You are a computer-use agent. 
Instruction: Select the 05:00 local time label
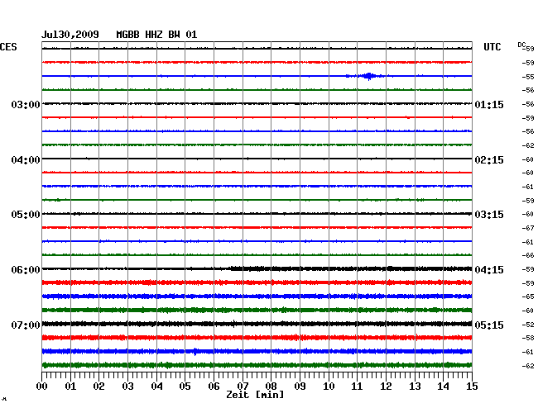coord(26,215)
